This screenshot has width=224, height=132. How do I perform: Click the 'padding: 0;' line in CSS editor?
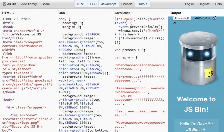(x=73, y=23)
